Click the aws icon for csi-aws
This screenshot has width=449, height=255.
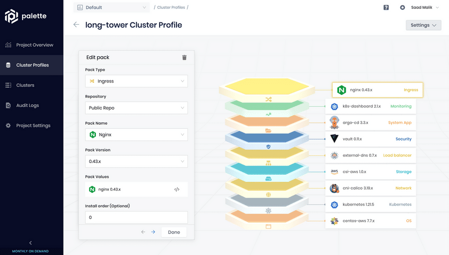[334, 171]
